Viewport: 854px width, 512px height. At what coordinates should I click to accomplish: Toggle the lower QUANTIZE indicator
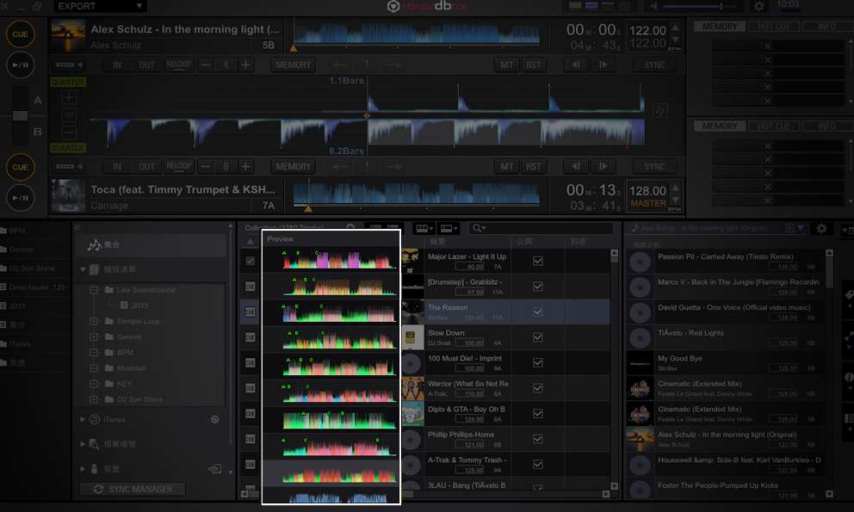(68, 148)
